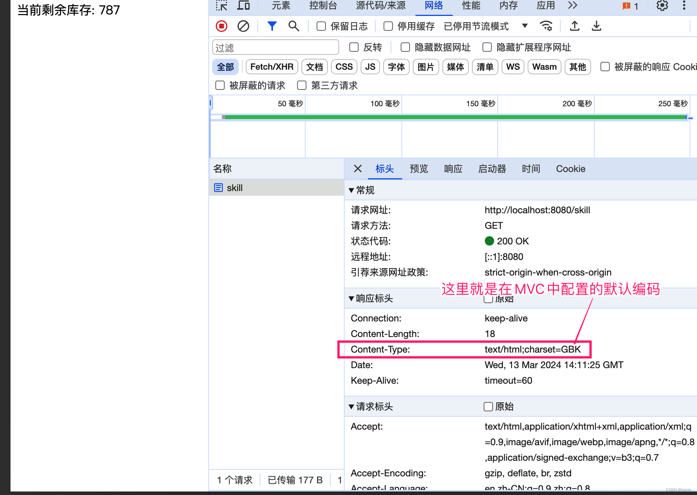Open the 应用 tab
Image resolution: width=697 pixels, height=495 pixels.
click(x=546, y=5)
